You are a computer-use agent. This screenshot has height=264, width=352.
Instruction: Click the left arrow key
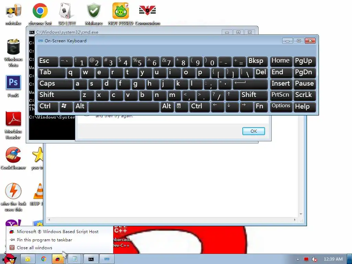click(218, 107)
